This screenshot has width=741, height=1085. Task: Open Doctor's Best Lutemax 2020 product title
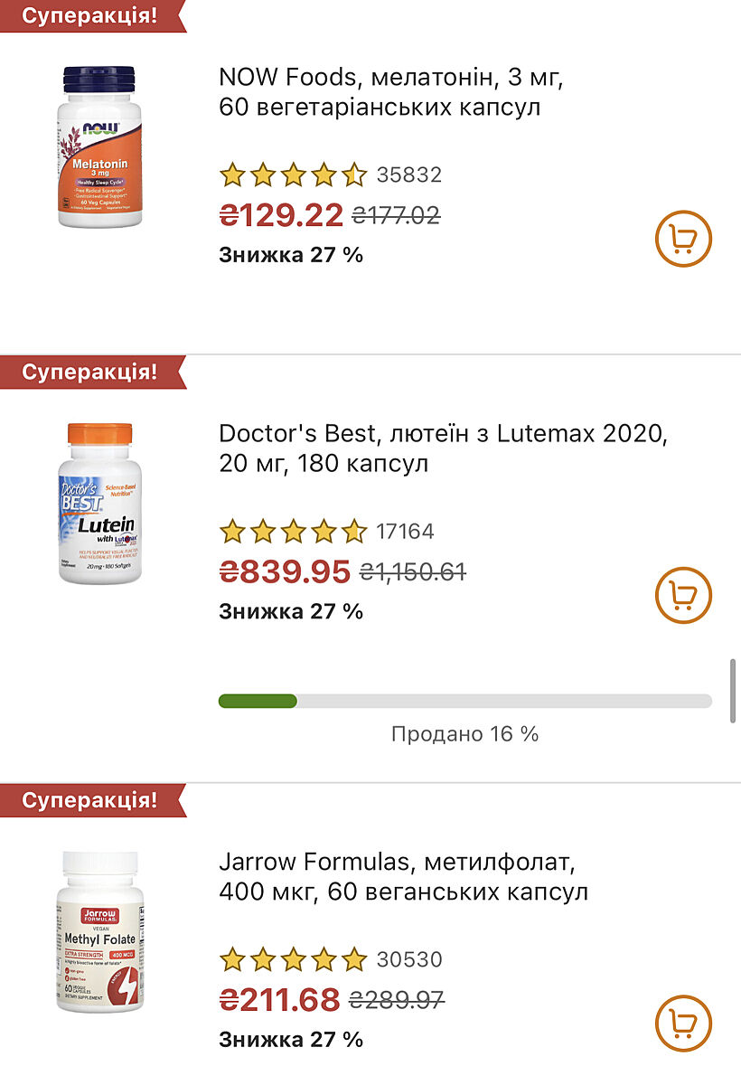(443, 448)
